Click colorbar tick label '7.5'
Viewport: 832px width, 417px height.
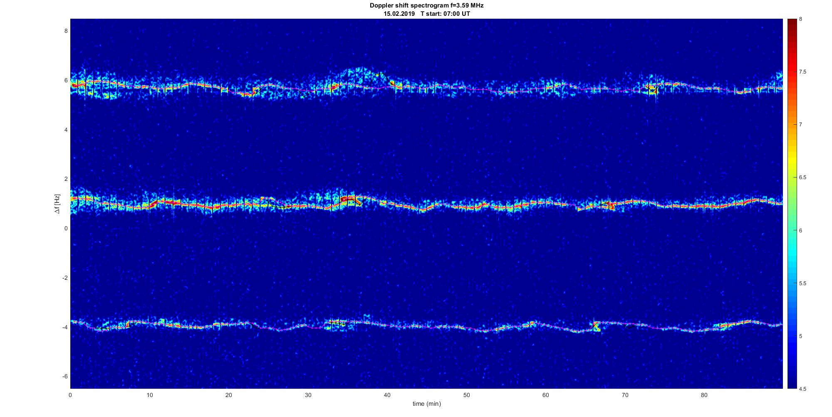point(802,72)
